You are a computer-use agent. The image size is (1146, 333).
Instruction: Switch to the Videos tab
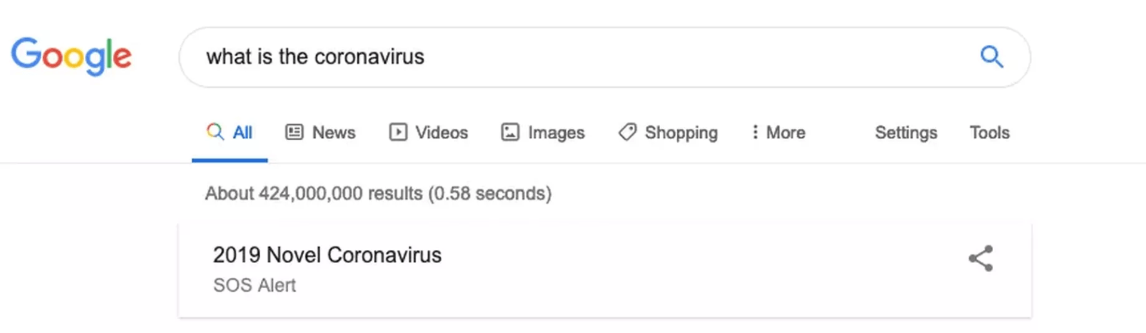tap(429, 132)
